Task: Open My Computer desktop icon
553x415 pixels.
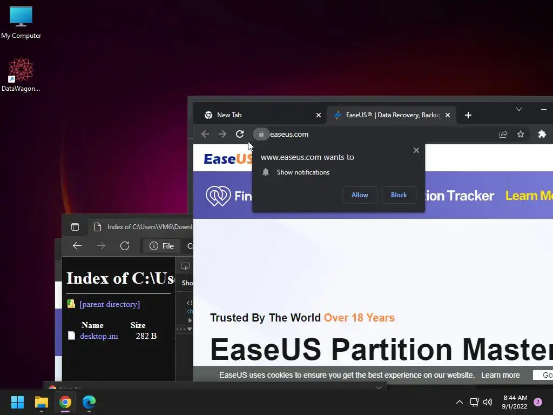Action: [21, 22]
